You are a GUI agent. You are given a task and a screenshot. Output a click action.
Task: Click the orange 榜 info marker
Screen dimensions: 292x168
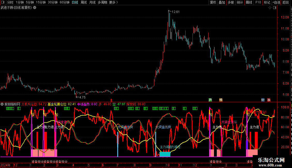point(221,100)
